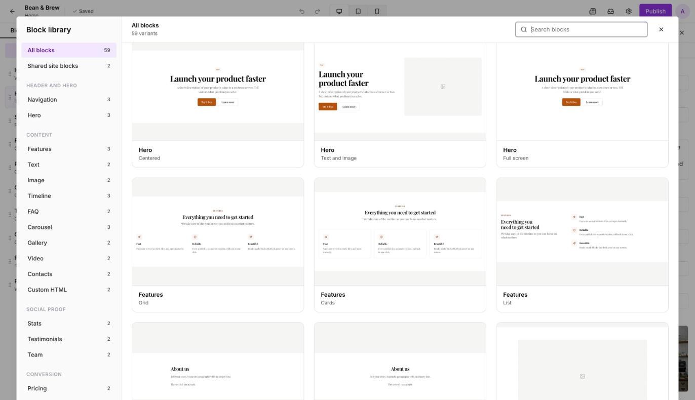Choose the Testimonials category
The width and height of the screenshot is (695, 400).
click(69, 339)
